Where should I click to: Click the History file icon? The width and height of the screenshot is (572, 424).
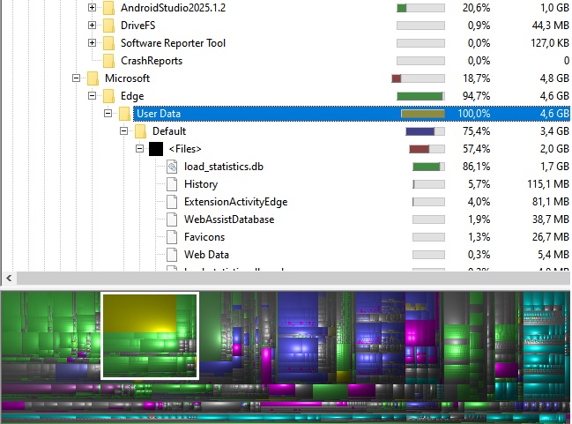(x=172, y=184)
